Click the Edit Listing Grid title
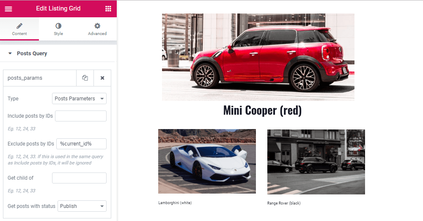Image resolution: width=423 pixels, height=221 pixels. click(x=58, y=8)
